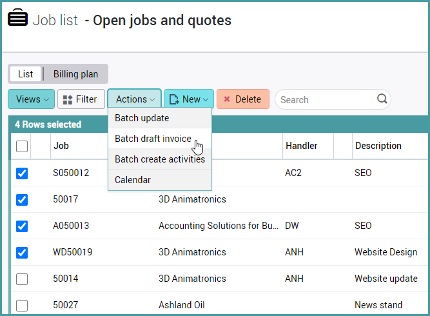Click the search magnifier icon

tap(382, 99)
